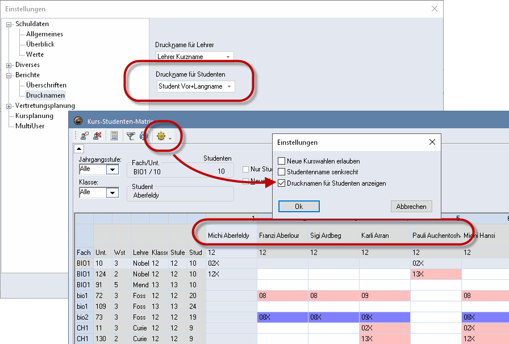Viewport: 509px width, 344px height.
Task: Click the Stufe column header
Action: [178, 253]
